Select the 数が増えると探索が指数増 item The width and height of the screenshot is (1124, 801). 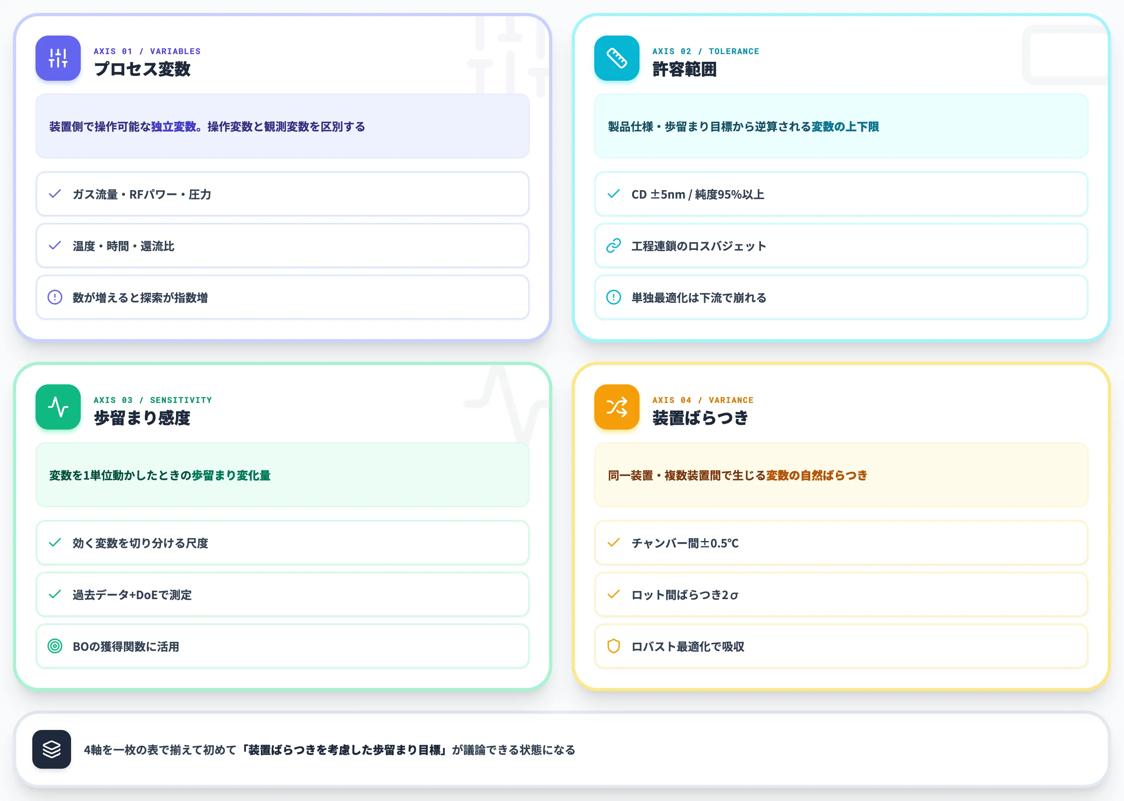283,298
